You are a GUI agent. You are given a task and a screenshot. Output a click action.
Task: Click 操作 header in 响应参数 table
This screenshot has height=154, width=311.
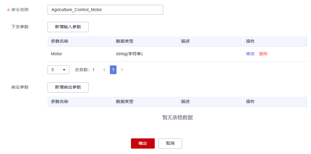coord(250,101)
